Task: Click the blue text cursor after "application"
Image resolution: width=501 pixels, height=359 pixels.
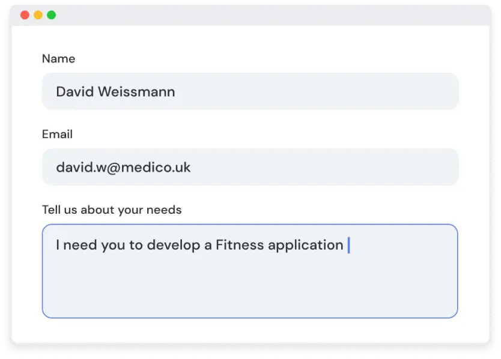Action: tap(348, 245)
